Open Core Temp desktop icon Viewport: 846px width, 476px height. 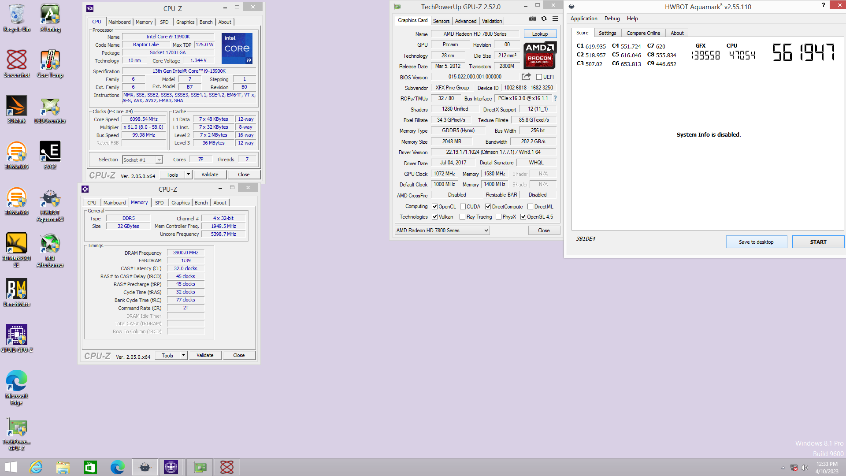coord(50,64)
